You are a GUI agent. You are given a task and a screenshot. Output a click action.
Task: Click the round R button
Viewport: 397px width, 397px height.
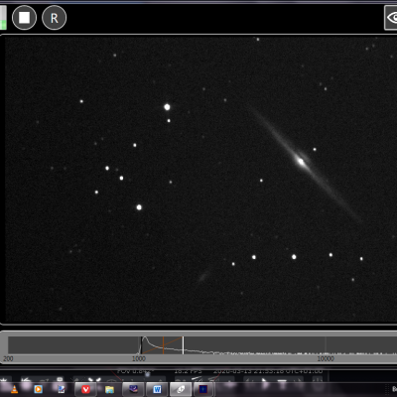click(x=55, y=18)
